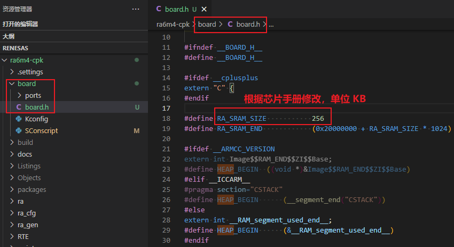Expand the 打开的编辑器 section
The image size is (454, 247).
click(x=20, y=24)
